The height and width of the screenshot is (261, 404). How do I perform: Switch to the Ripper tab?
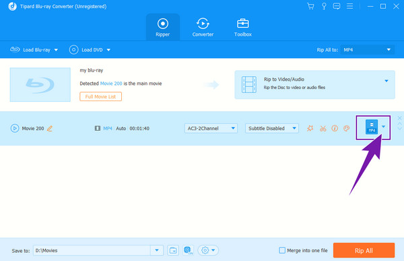tap(163, 27)
